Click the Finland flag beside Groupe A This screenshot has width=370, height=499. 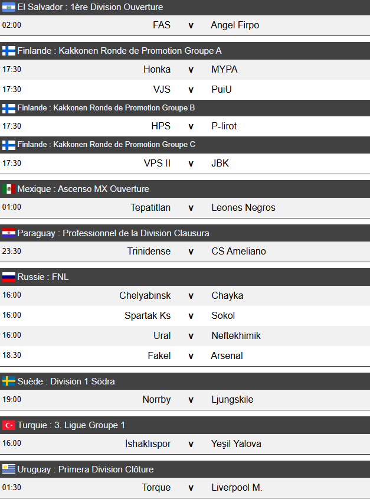(9, 51)
